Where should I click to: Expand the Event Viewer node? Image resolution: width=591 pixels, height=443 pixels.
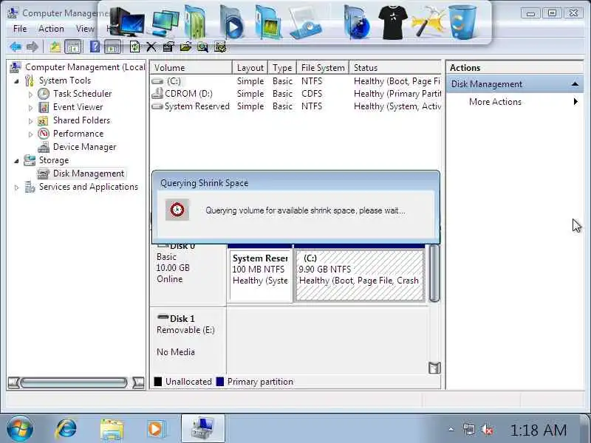tap(30, 108)
